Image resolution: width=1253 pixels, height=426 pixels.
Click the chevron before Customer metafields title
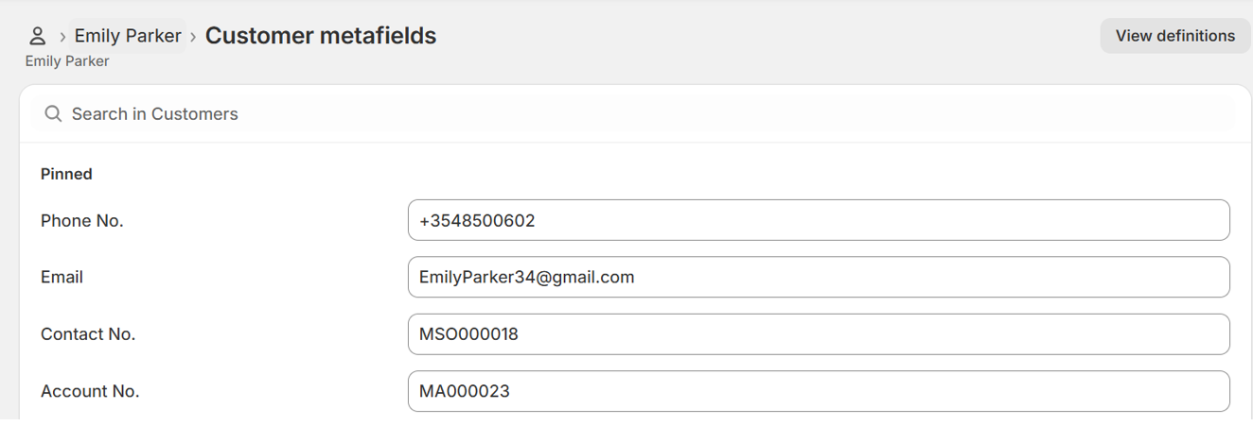(193, 37)
